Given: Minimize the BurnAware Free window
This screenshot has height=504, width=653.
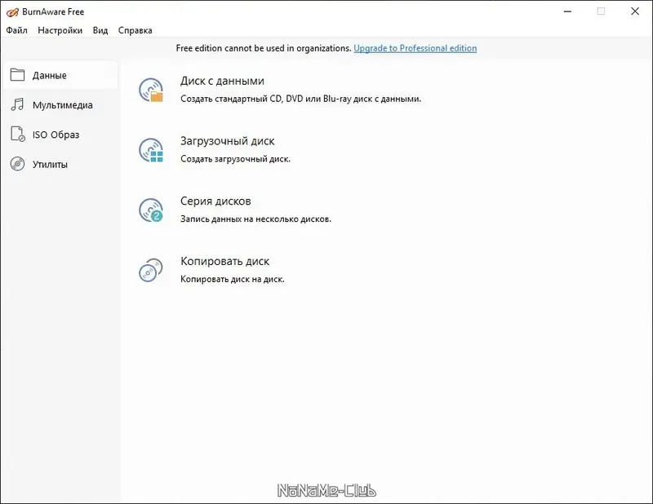Looking at the screenshot, I should click(x=565, y=11).
